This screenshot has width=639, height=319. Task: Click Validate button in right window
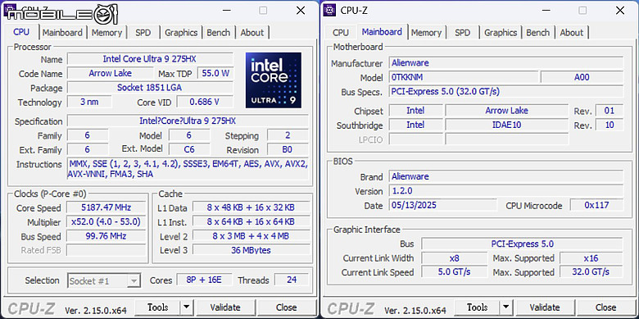(545, 308)
